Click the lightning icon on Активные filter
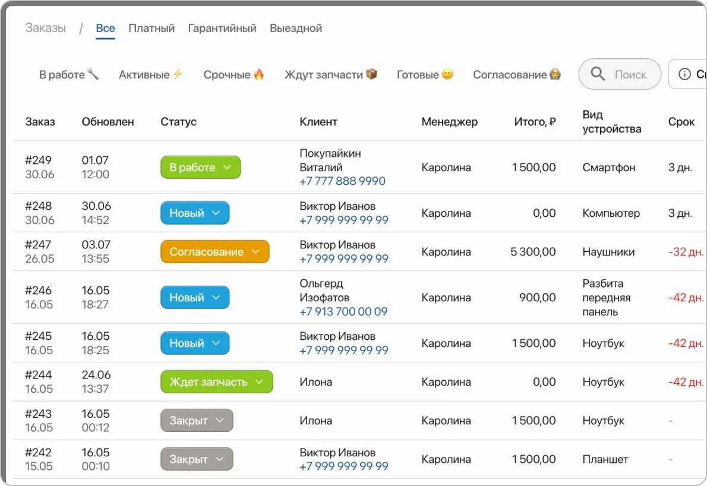707x486 pixels. point(178,73)
